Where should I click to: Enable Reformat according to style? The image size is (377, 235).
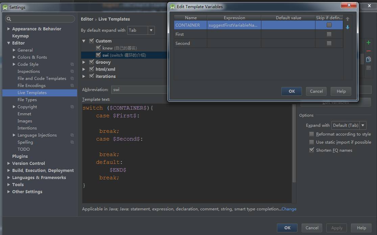(x=311, y=134)
